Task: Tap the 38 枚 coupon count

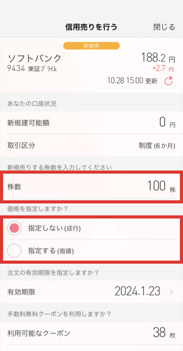Action: [164, 333]
